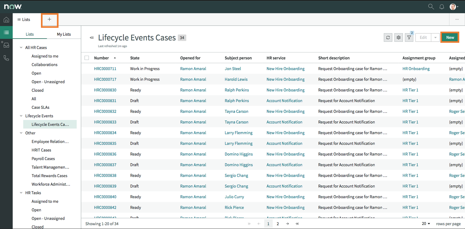Open the more options ellipsis menu
Viewport: 465px width, 229px height.
(457, 19)
